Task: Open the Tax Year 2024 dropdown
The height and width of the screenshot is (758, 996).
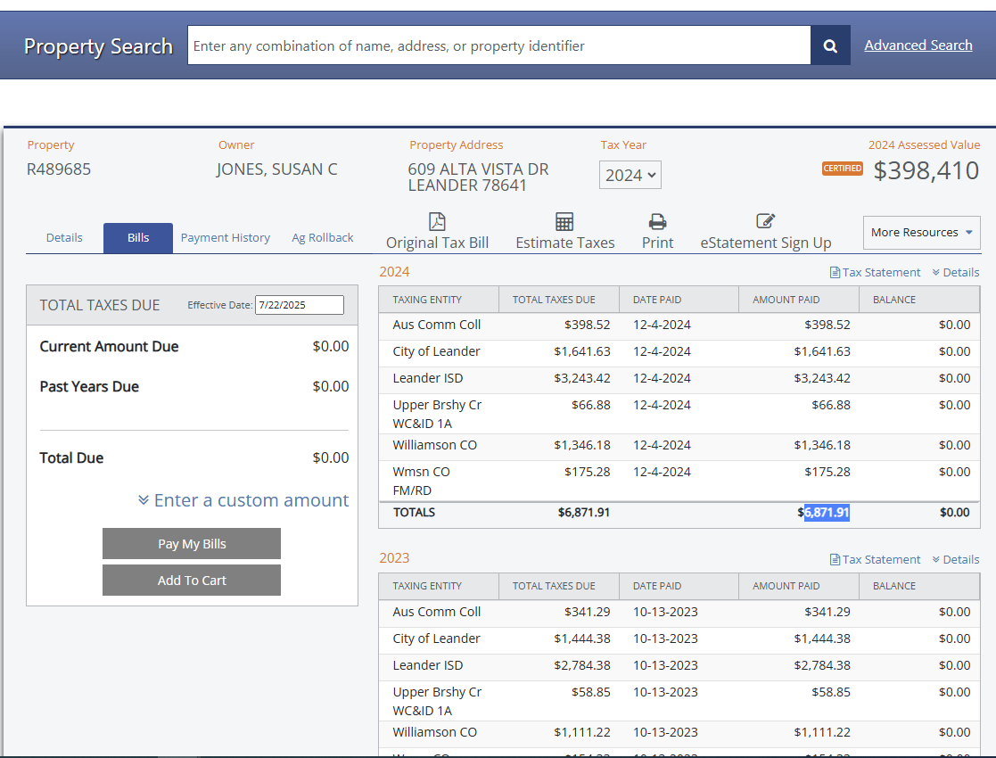Action: [630, 176]
